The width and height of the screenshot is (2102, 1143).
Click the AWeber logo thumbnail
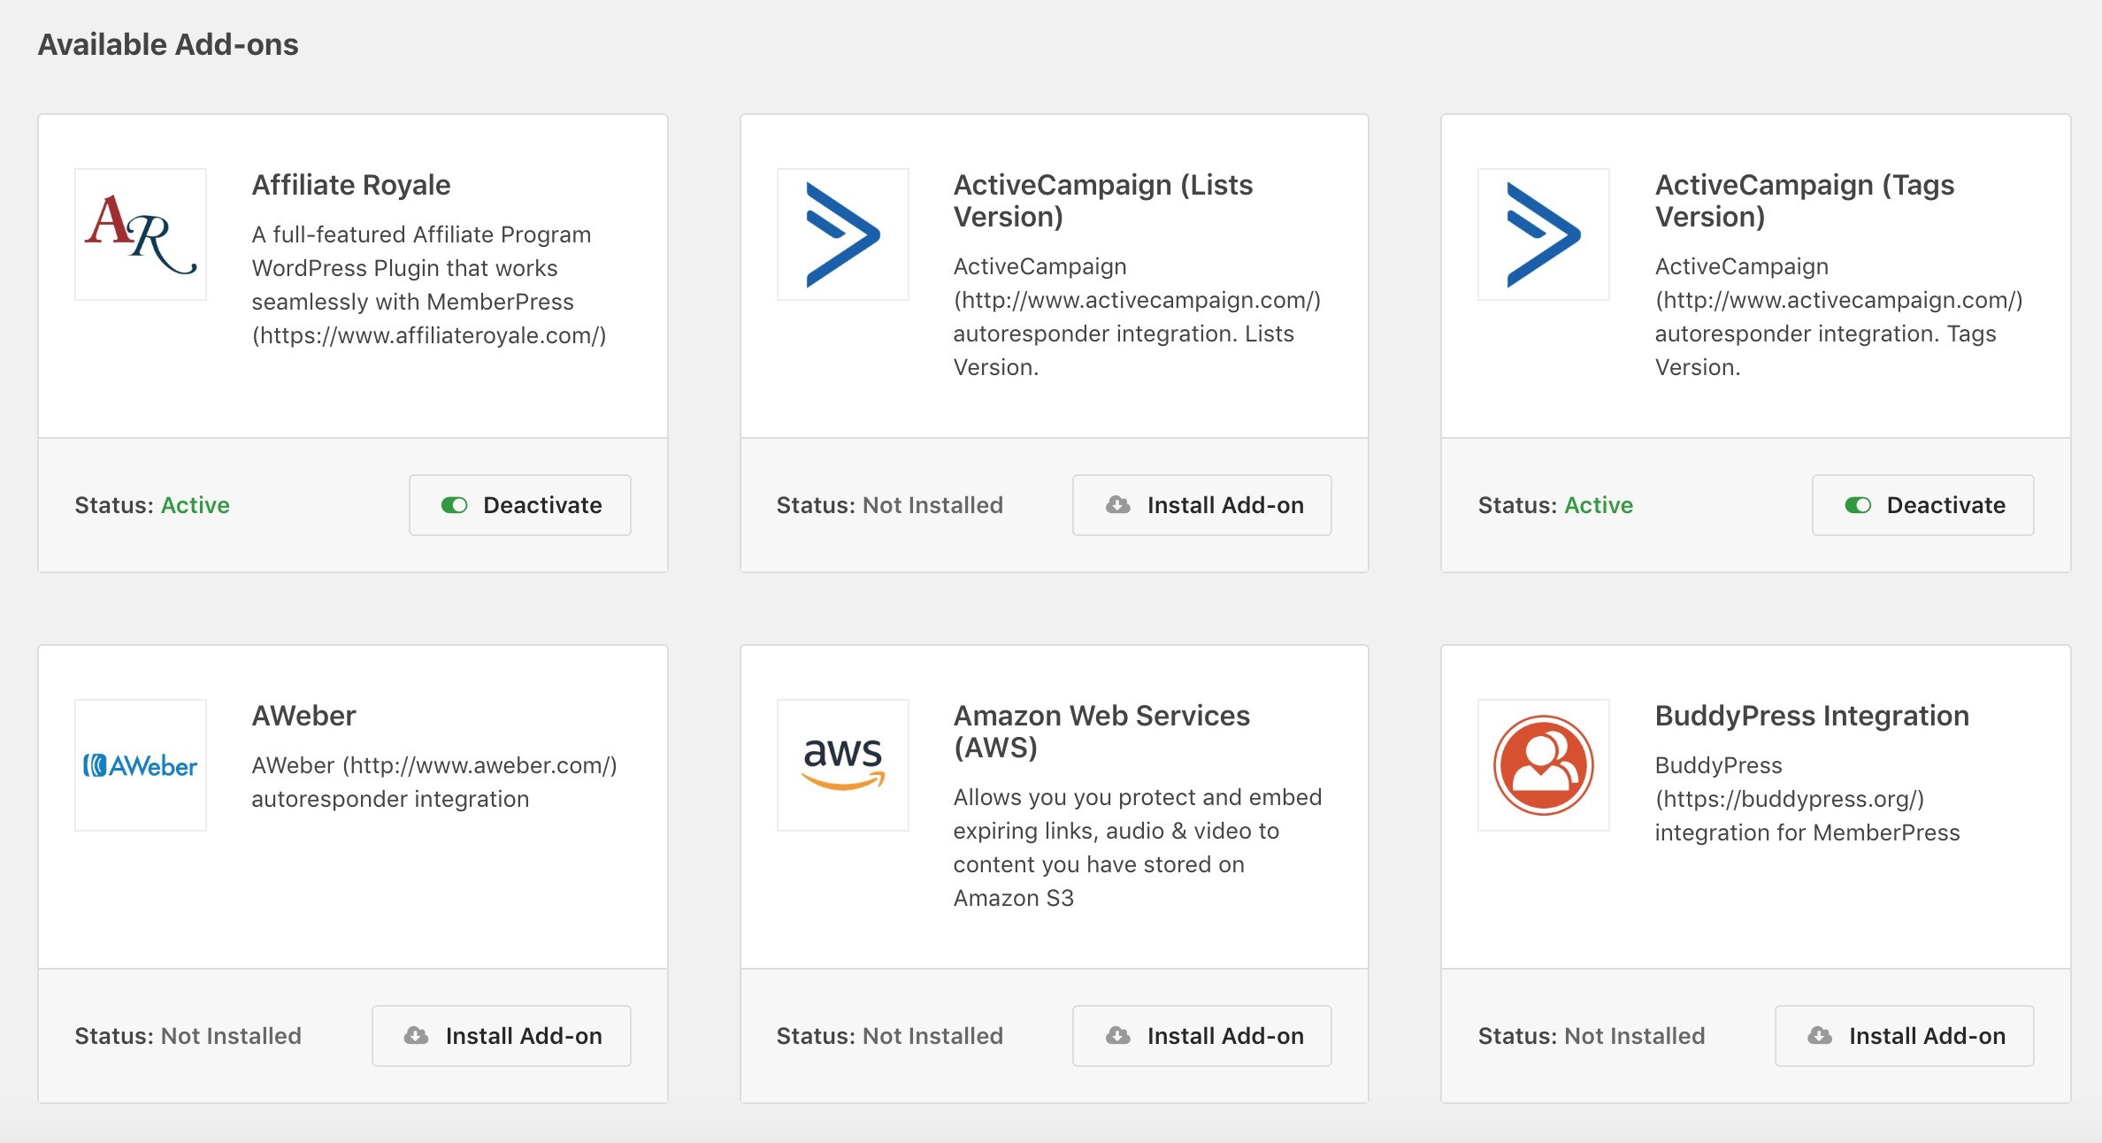[141, 765]
